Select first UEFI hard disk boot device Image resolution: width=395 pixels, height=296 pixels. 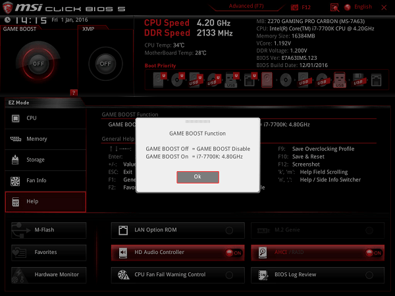[160, 80]
